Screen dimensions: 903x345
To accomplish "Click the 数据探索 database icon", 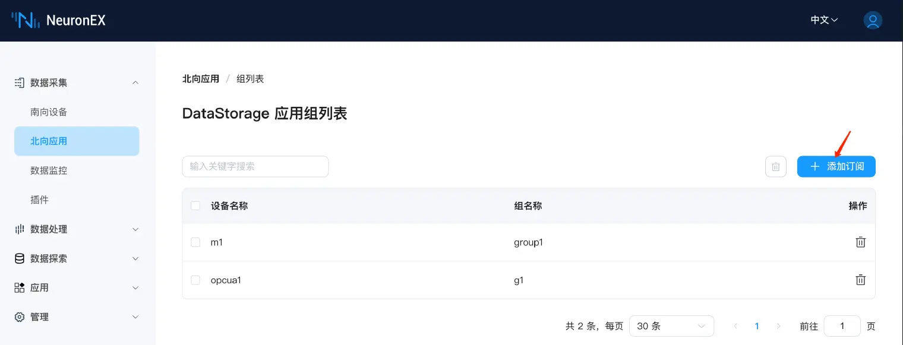I will pyautogui.click(x=20, y=258).
